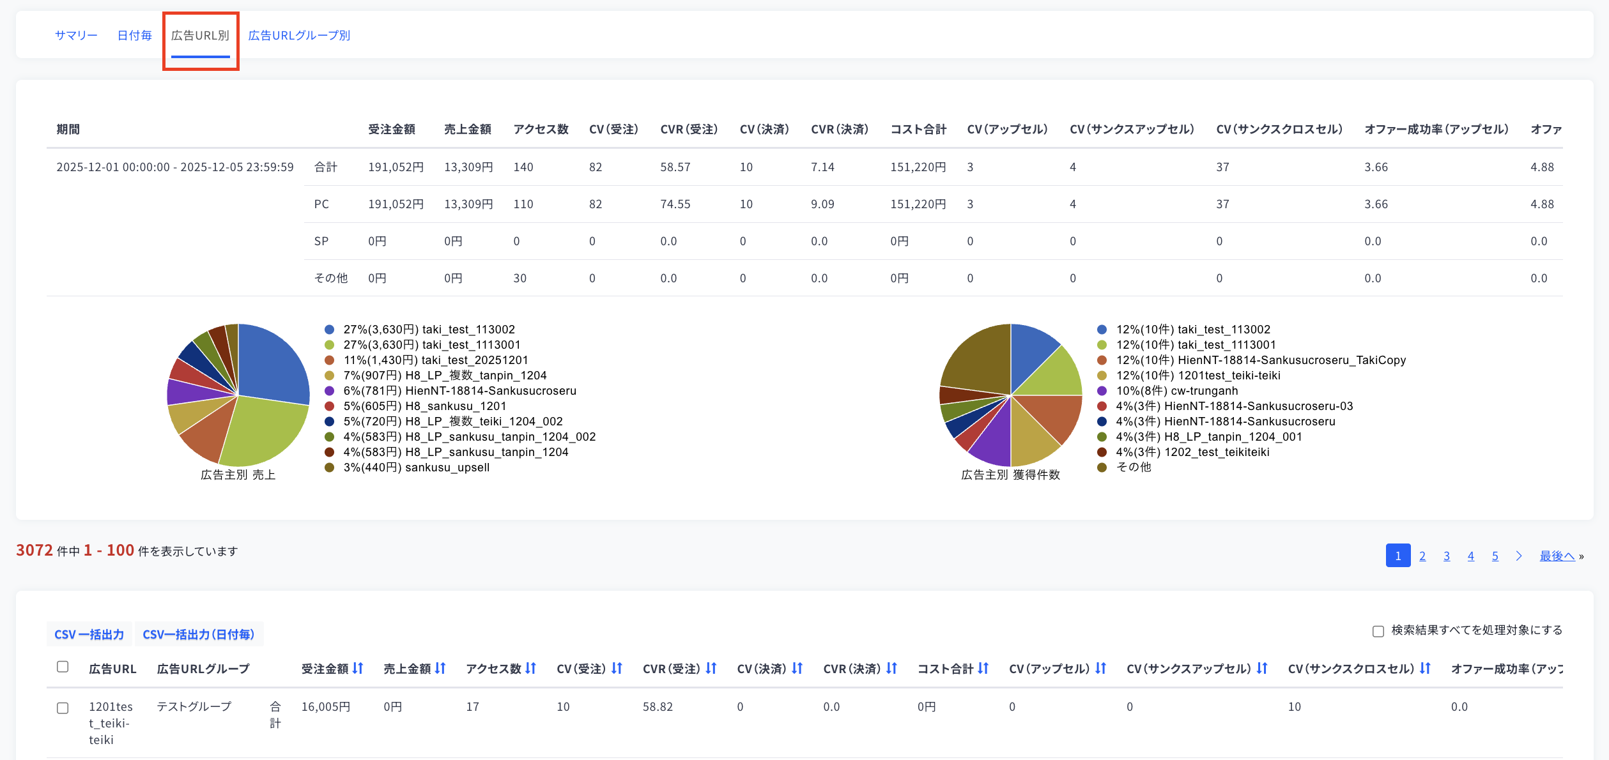Click the CSV一括出力 button
Screen dimensions: 1609x760
click(x=89, y=634)
